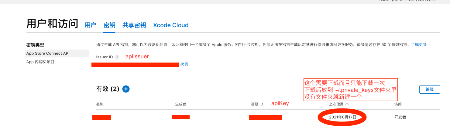Click the 访问 column header
450x126 pixels.
pyautogui.click(x=398, y=104)
